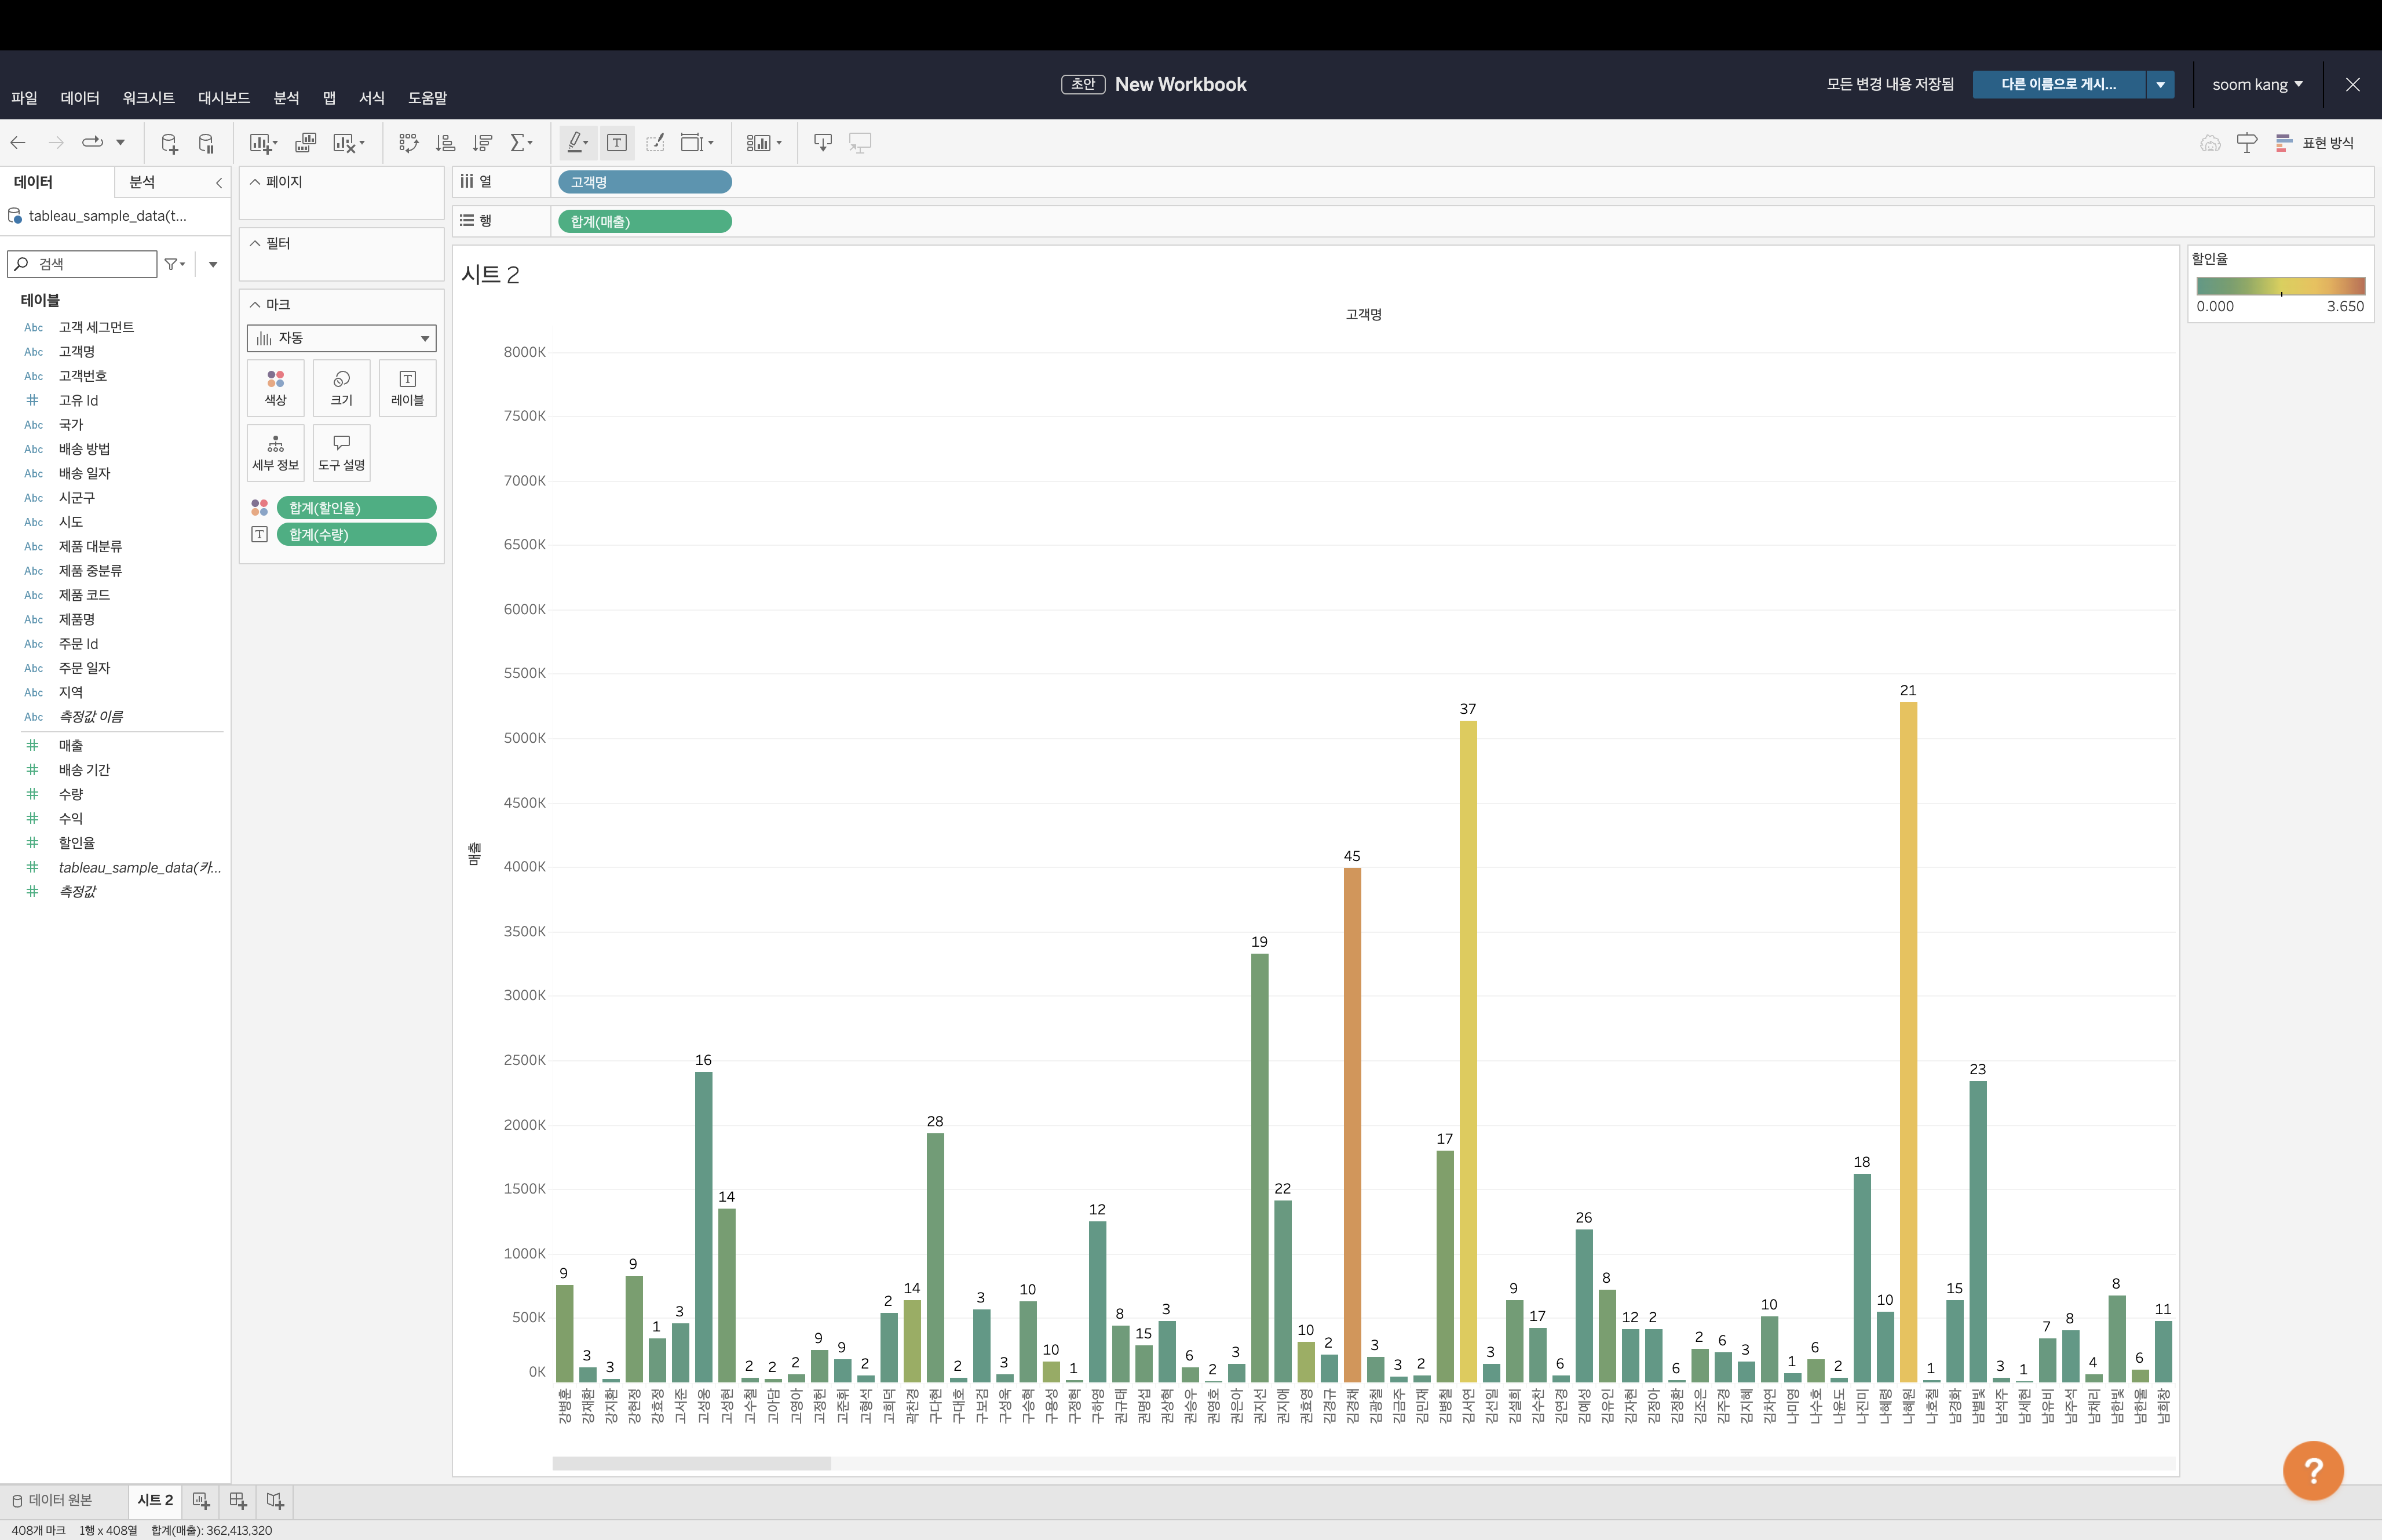Click the tall bar labeled 21

coord(1908,1042)
